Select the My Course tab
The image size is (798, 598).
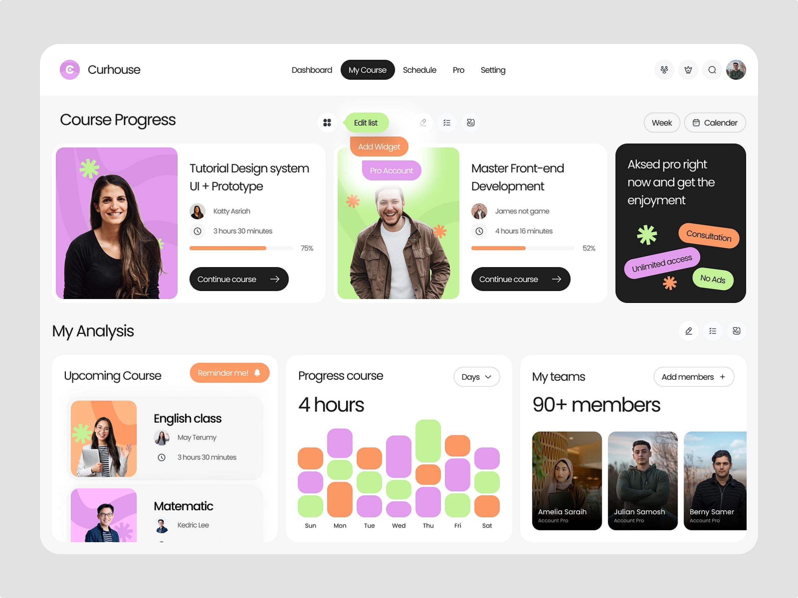pos(368,70)
